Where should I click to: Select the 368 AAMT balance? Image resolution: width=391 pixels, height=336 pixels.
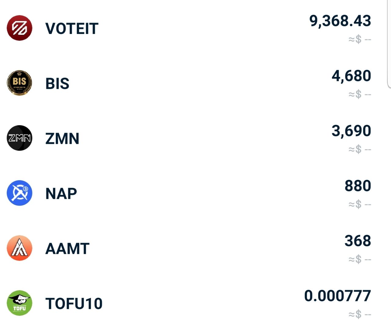[358, 241]
